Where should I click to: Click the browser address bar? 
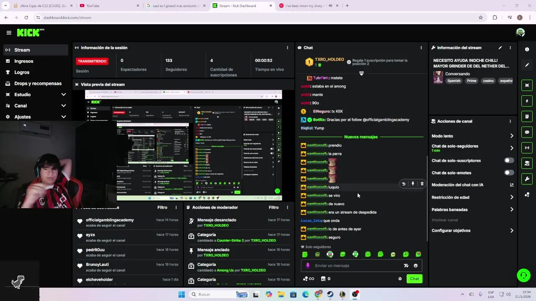(255, 18)
